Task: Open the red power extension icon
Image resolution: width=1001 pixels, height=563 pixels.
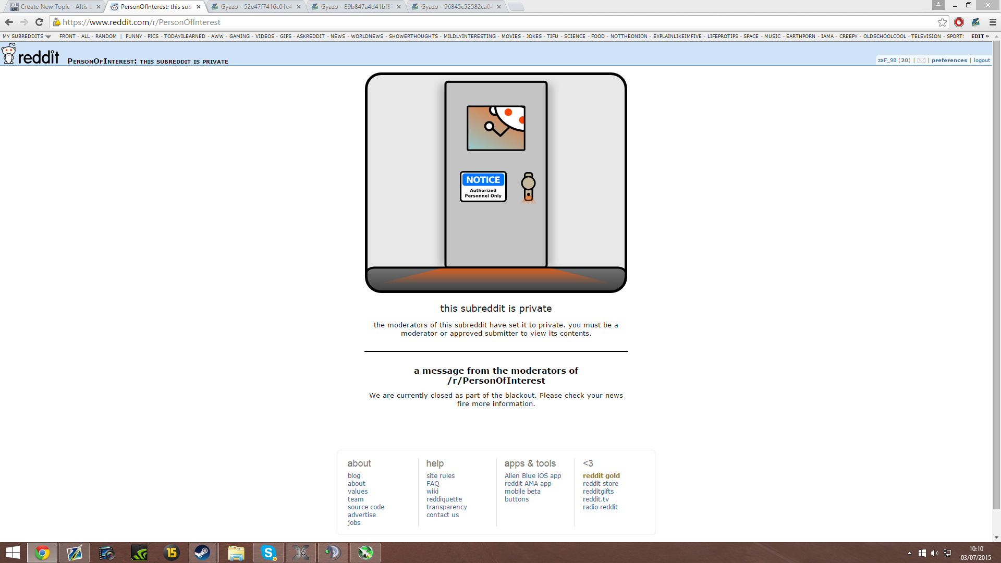Action: pos(959,22)
